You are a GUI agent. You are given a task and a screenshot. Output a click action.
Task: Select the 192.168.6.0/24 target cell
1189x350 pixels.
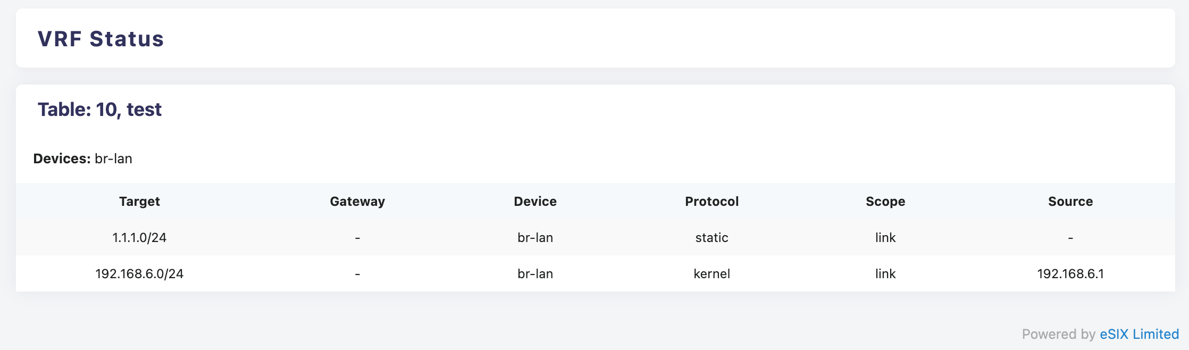[139, 274]
